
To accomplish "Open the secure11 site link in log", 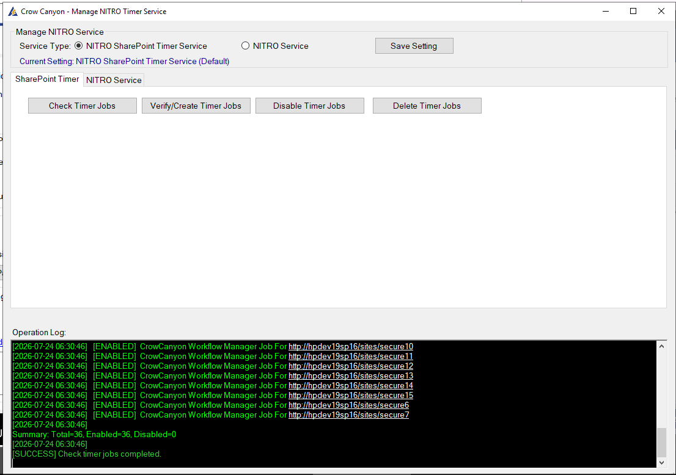I will 350,357.
